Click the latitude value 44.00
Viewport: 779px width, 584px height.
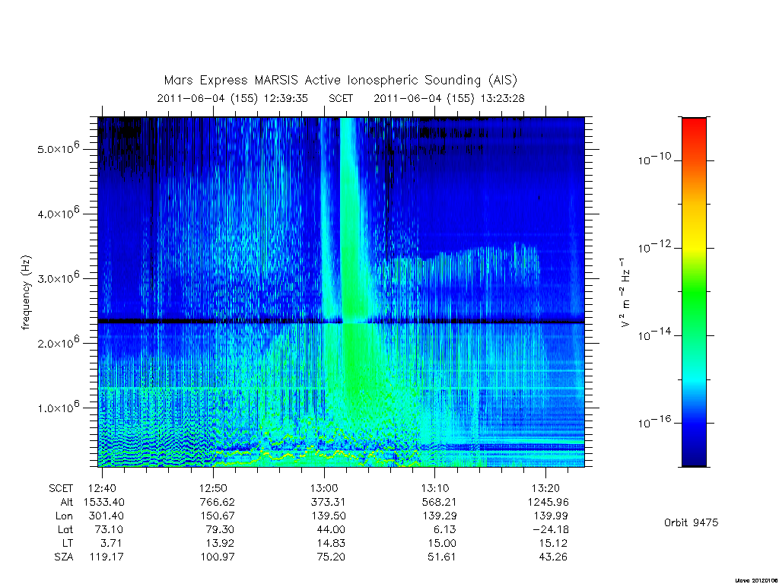(331, 530)
